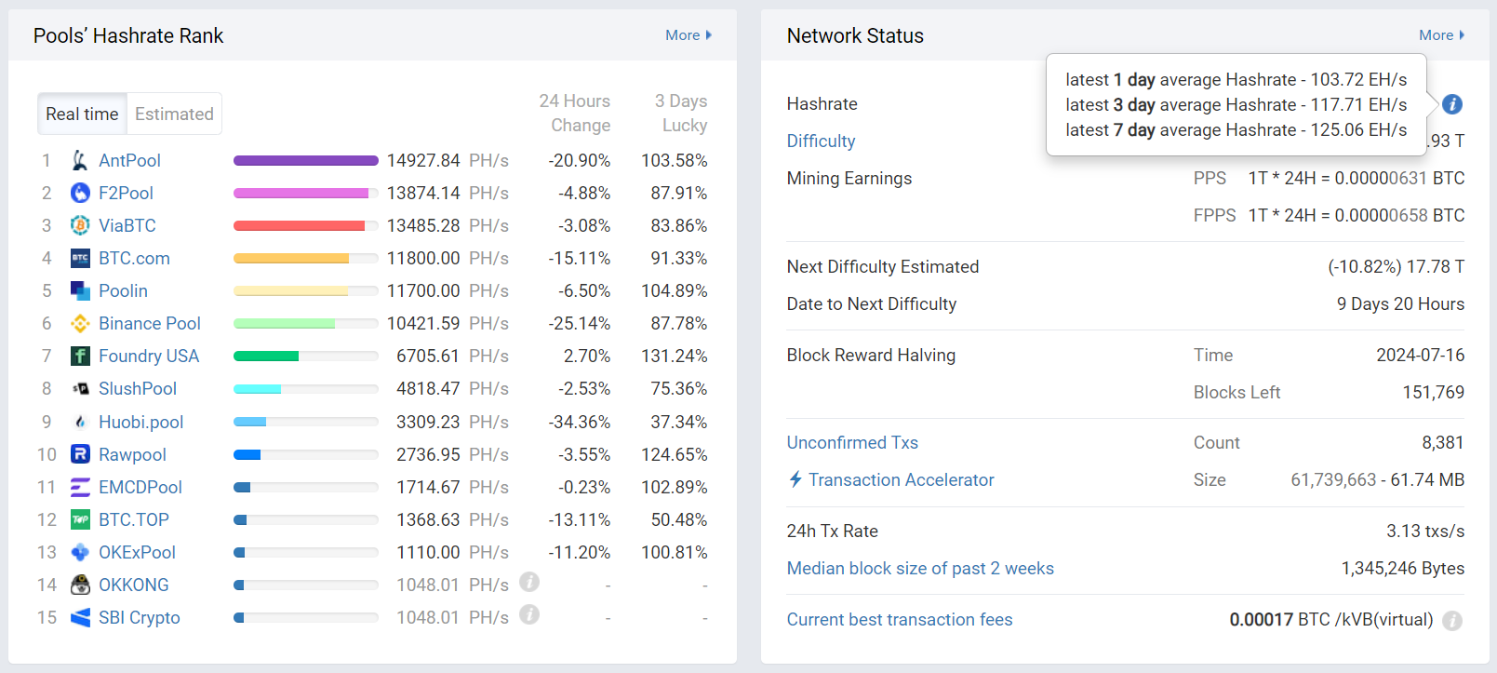Click next difficulty estimate 17.78 T

click(x=1436, y=266)
